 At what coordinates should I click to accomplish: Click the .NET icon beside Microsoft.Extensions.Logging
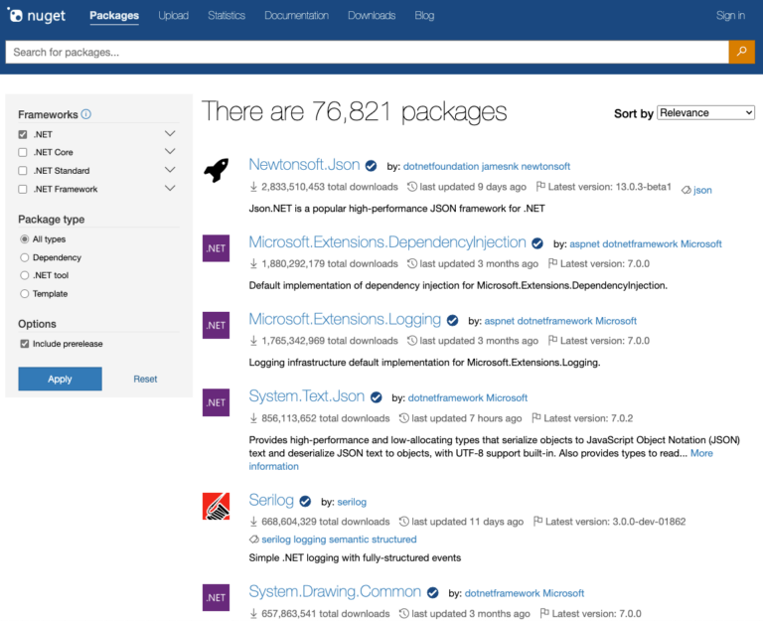[x=216, y=325]
